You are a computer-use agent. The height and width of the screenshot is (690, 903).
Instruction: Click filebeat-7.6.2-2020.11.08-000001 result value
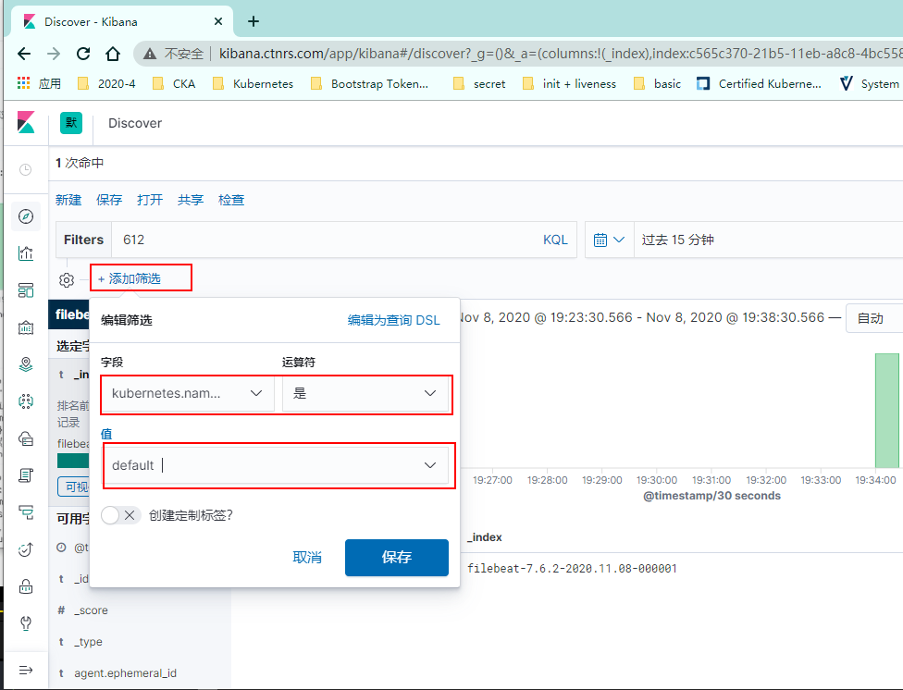(573, 569)
